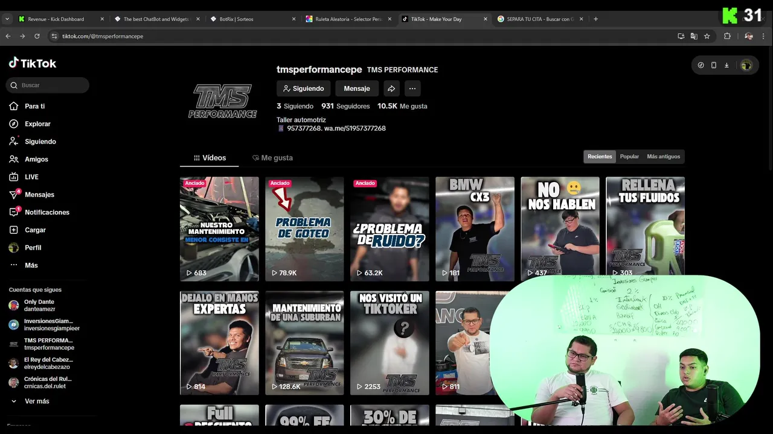This screenshot has width=773, height=434.
Task: Open the BMW CX3 video
Action: pos(475,229)
